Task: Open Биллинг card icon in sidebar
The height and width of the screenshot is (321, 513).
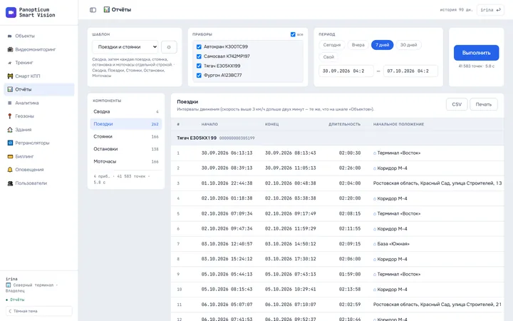Action: pos(10,156)
